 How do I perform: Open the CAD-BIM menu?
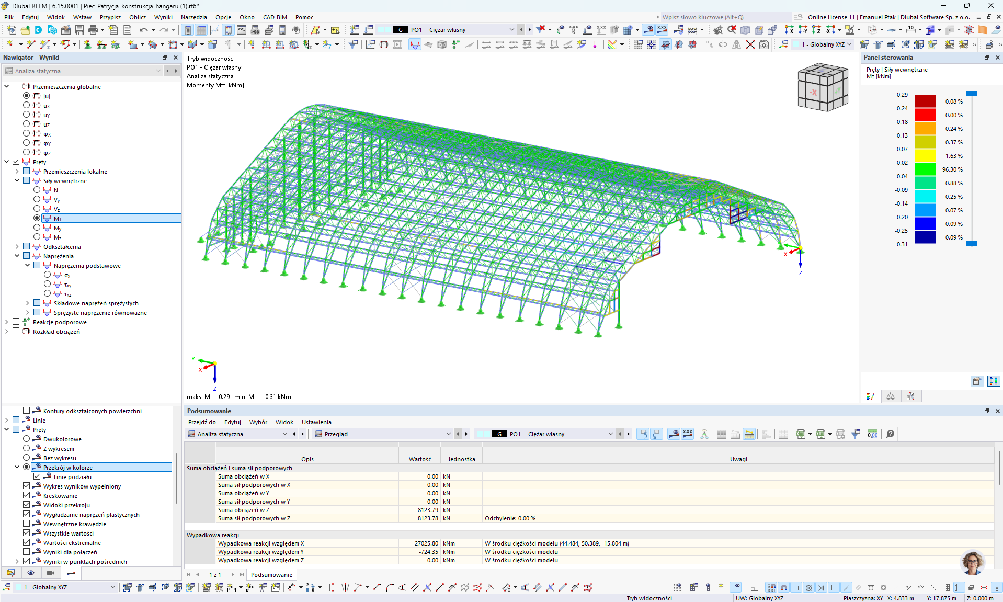pyautogui.click(x=275, y=17)
